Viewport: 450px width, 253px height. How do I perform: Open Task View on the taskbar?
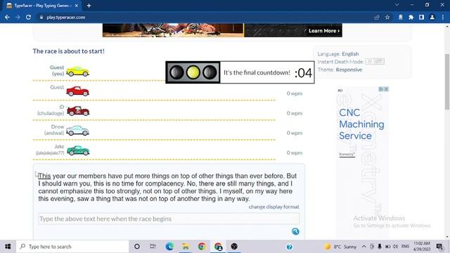(153, 247)
